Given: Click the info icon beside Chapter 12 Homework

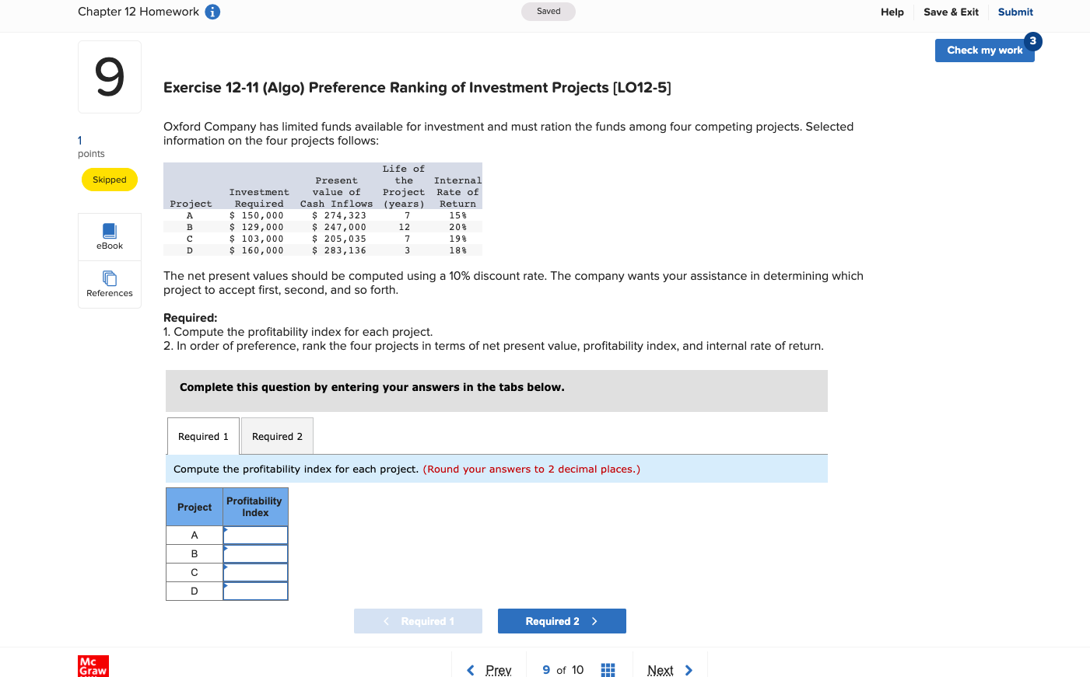Looking at the screenshot, I should [x=212, y=12].
